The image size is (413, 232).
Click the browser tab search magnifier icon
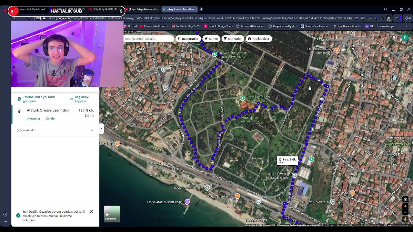[x=386, y=9]
